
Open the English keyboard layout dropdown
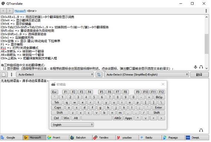click(x=73, y=125)
